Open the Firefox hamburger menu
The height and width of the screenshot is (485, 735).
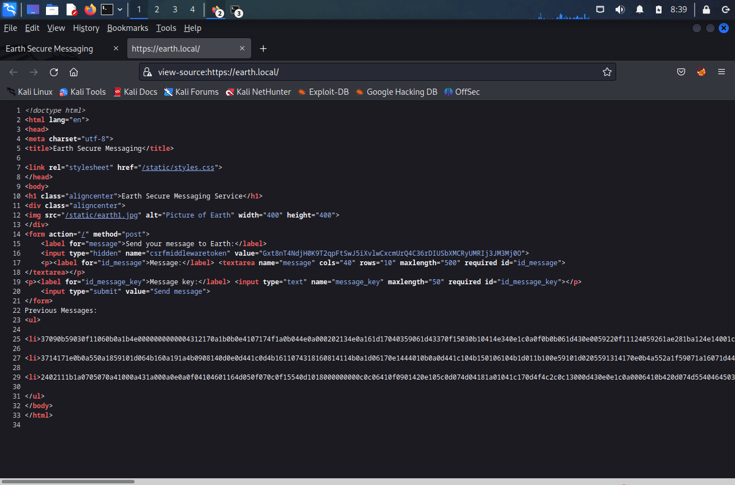721,72
